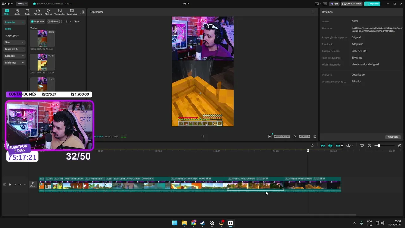Image resolution: width=405 pixels, height=228 pixels.
Task: Adjust the timeline zoom slider
Action: point(379,146)
